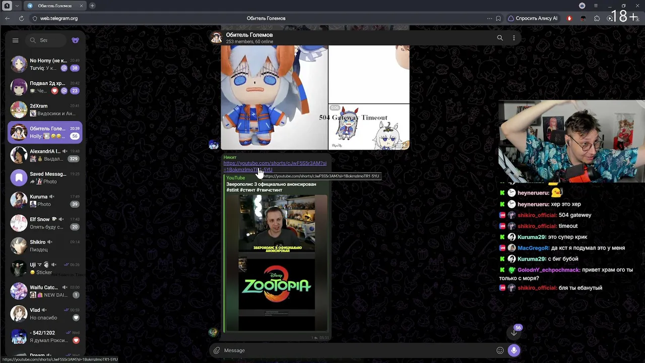The width and height of the screenshot is (645, 363).
Task: Click the browser back arrow
Action: pos(7,18)
